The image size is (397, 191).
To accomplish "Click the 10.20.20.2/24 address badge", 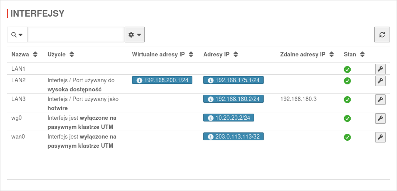I will [x=229, y=118].
